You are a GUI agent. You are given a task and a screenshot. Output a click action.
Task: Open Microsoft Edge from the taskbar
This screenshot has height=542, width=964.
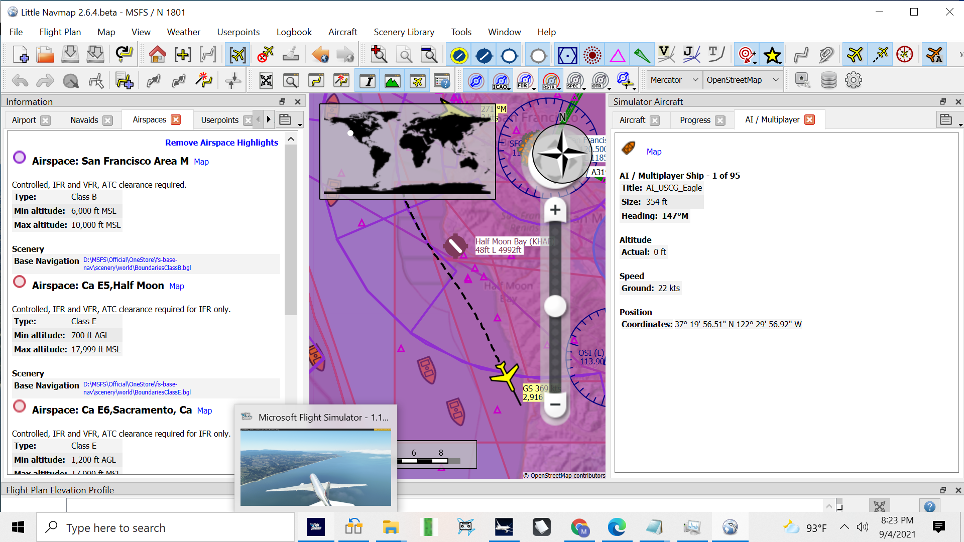617,527
